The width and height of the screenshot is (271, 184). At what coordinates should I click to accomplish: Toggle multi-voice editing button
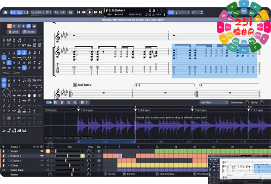pyautogui.click(x=28, y=26)
